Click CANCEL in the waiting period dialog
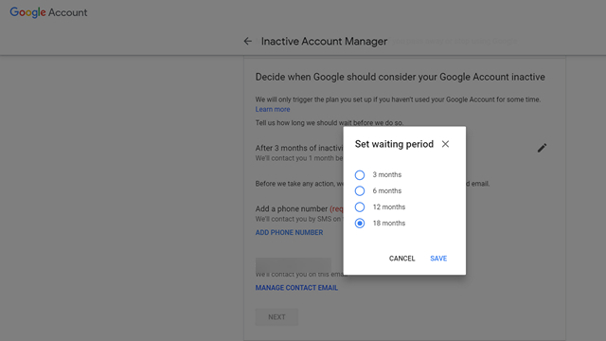 click(401, 259)
